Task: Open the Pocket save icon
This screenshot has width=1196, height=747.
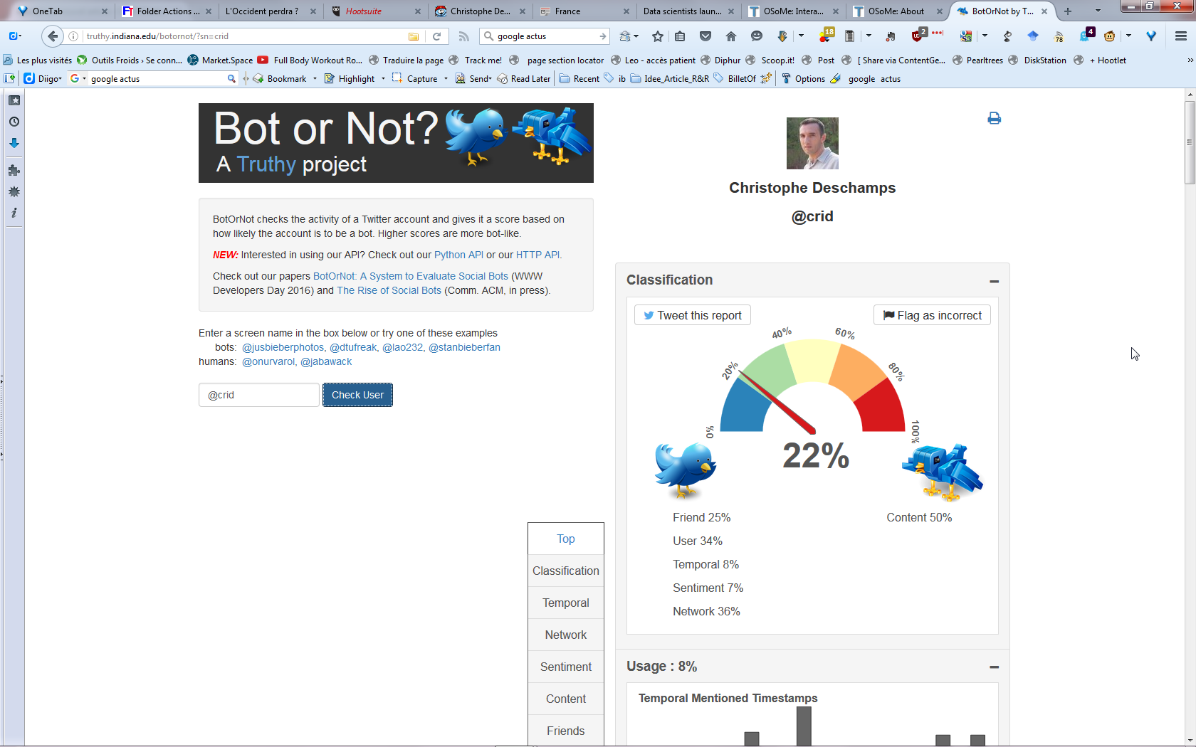Action: pos(705,36)
